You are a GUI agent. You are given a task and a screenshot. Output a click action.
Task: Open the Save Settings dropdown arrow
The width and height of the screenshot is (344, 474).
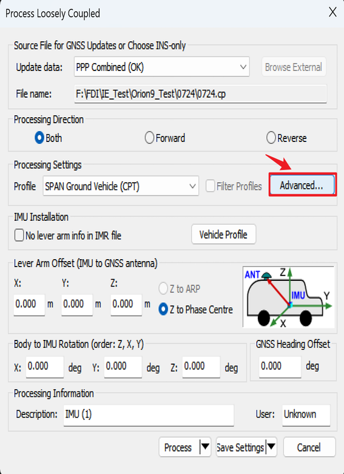271,447
